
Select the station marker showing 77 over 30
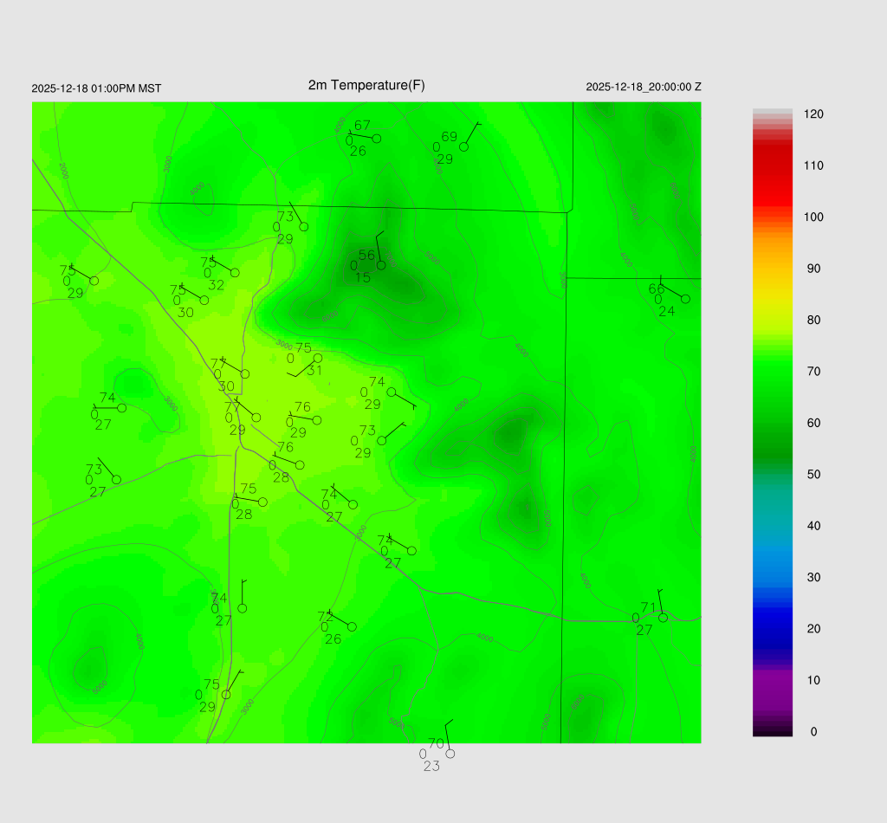(245, 374)
